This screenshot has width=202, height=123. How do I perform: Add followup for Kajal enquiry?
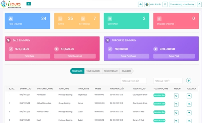189,121
